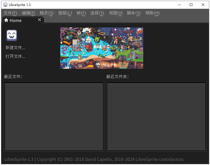Open the 选择(S) menu
The width and height of the screenshot is (210, 165).
(x=97, y=13)
